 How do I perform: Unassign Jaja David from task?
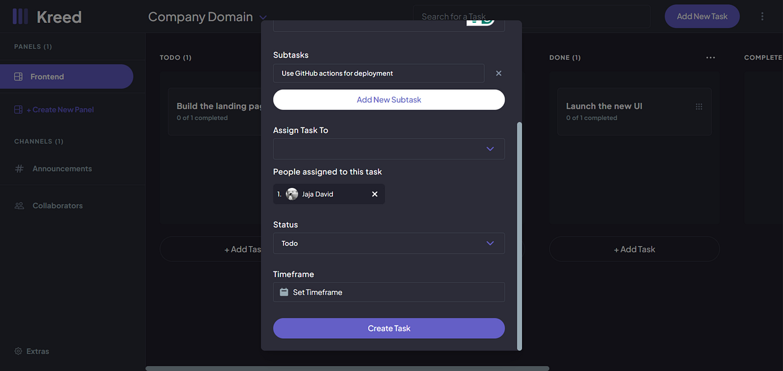coord(374,194)
